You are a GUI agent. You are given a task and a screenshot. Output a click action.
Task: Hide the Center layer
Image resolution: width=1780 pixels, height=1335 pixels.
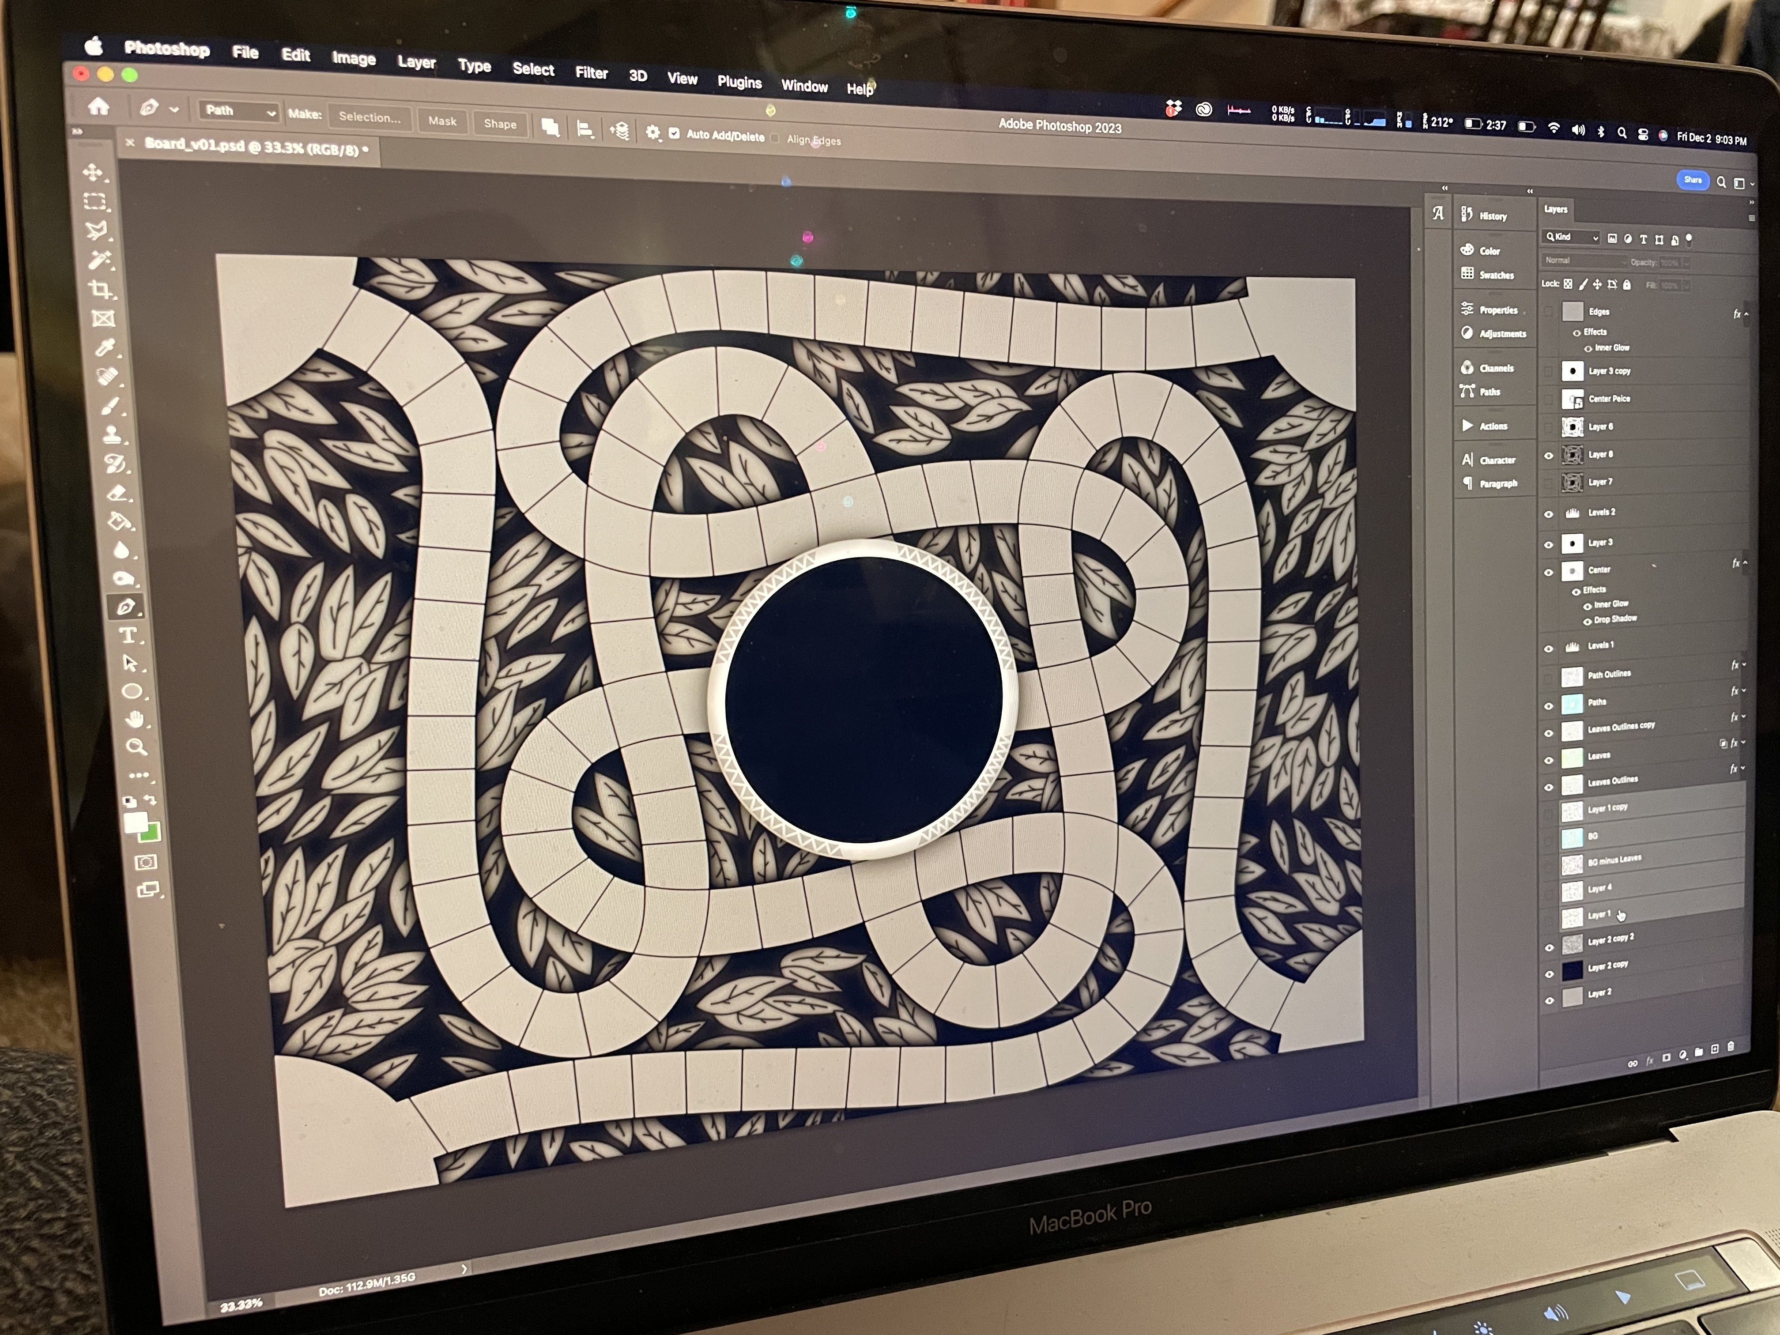tap(1548, 572)
